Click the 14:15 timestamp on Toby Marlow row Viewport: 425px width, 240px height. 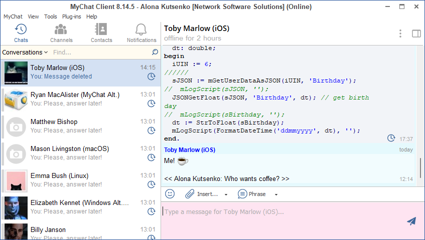(148, 67)
